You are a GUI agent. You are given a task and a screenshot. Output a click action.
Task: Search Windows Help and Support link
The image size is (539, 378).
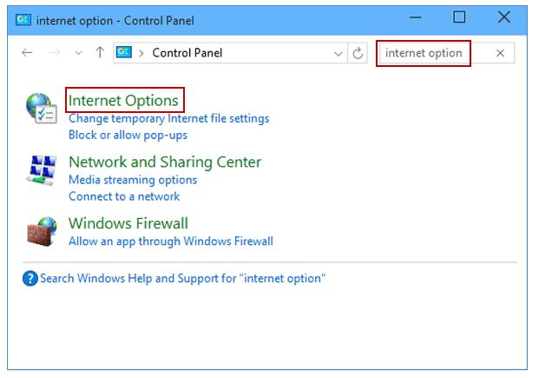182,278
